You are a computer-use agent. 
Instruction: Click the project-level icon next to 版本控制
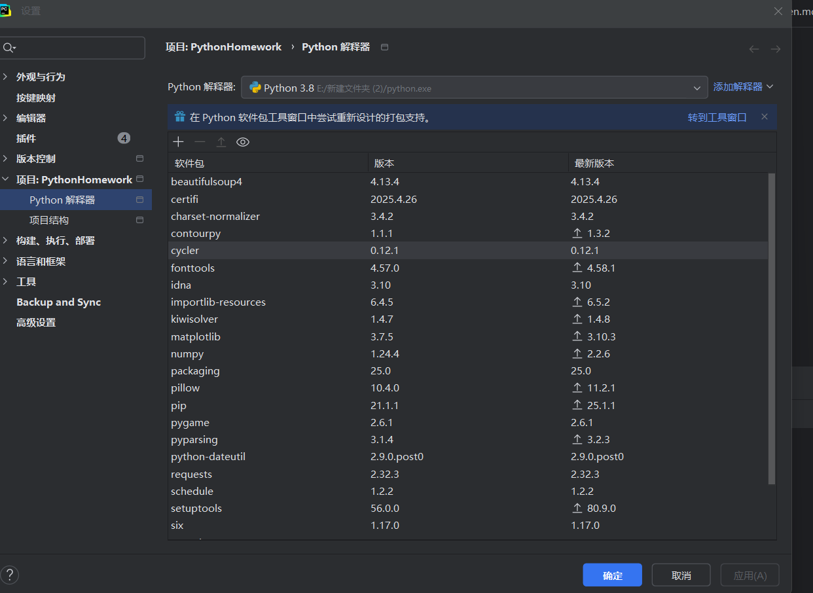[139, 158]
